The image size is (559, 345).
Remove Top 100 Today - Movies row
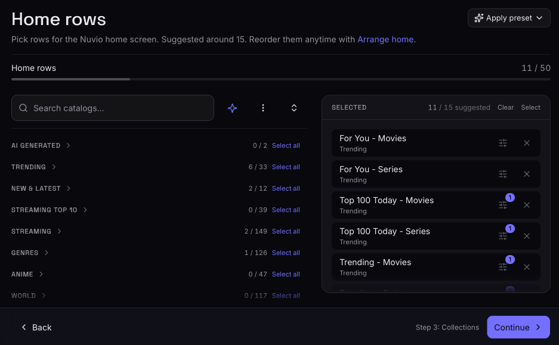click(x=527, y=205)
